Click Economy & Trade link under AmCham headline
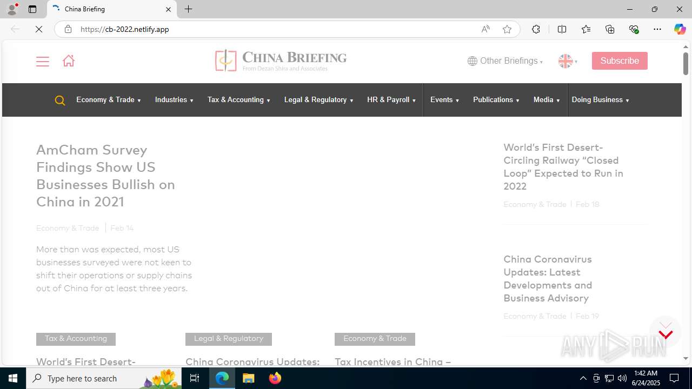The height and width of the screenshot is (389, 692). point(68,228)
